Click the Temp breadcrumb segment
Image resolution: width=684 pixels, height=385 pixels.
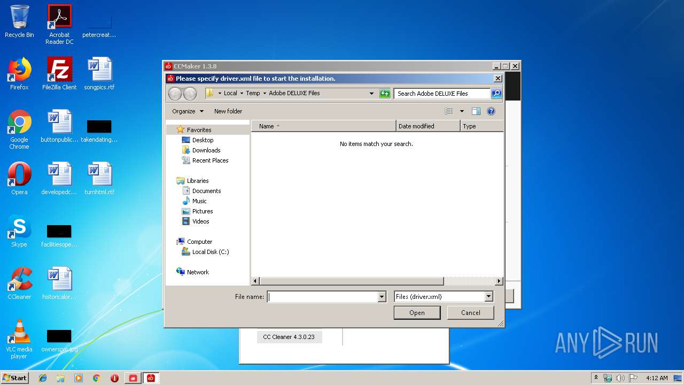click(253, 93)
